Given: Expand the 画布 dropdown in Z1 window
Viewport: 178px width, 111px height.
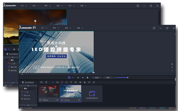Looking at the screenshot, I should pyautogui.click(x=55, y=28).
